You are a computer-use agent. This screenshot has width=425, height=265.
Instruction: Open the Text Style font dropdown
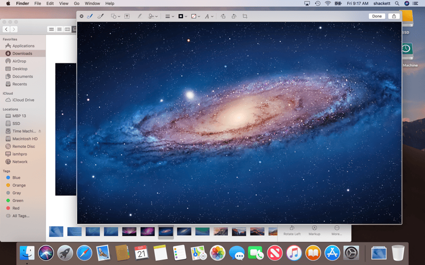(209, 16)
